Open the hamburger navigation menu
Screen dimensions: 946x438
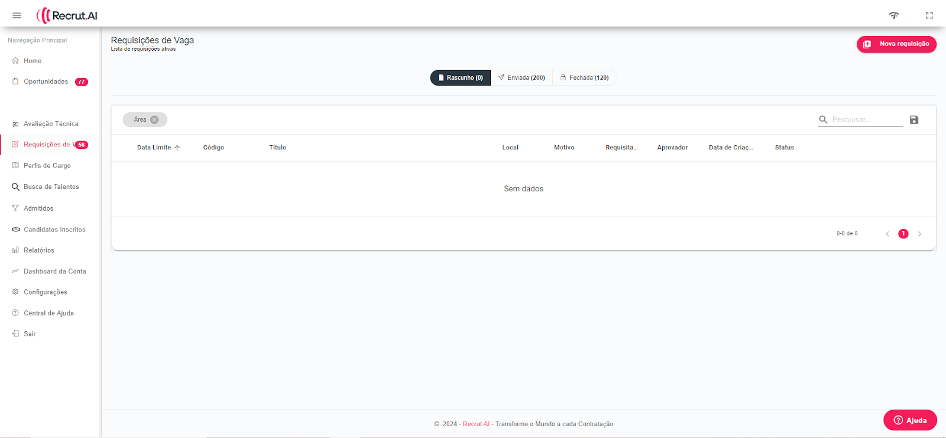(x=17, y=15)
